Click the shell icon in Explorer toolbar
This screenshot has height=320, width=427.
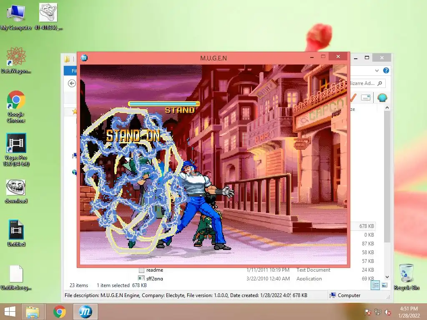pos(382,97)
